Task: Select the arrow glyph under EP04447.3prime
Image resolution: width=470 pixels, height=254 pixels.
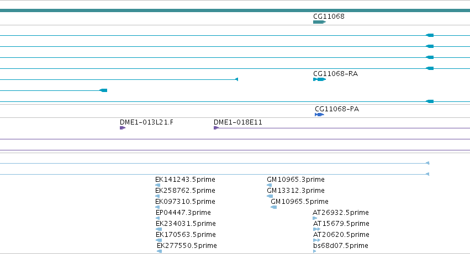Action: pyautogui.click(x=157, y=218)
